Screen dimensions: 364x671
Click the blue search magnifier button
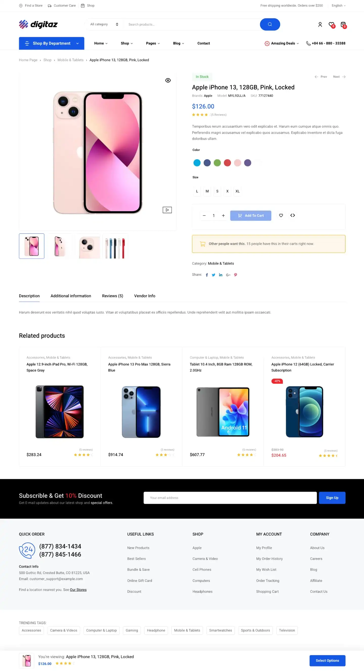(x=270, y=25)
